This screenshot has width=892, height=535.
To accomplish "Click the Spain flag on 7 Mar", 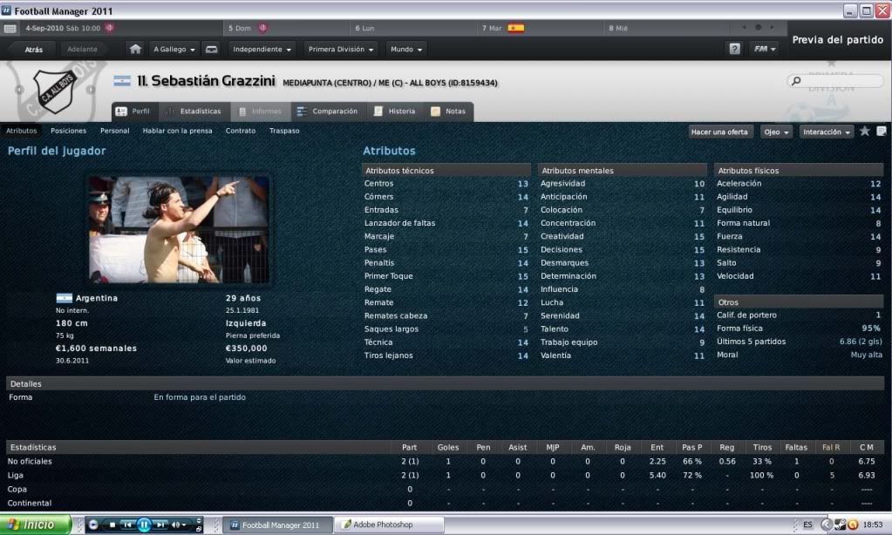I will click(x=516, y=28).
